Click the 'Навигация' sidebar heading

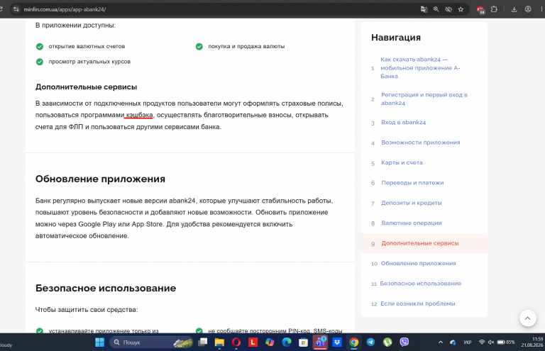click(x=396, y=38)
